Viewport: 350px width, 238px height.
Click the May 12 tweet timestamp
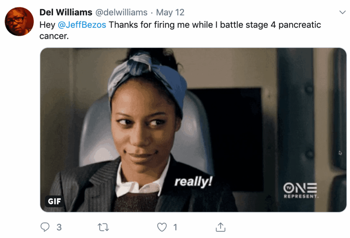tap(170, 13)
